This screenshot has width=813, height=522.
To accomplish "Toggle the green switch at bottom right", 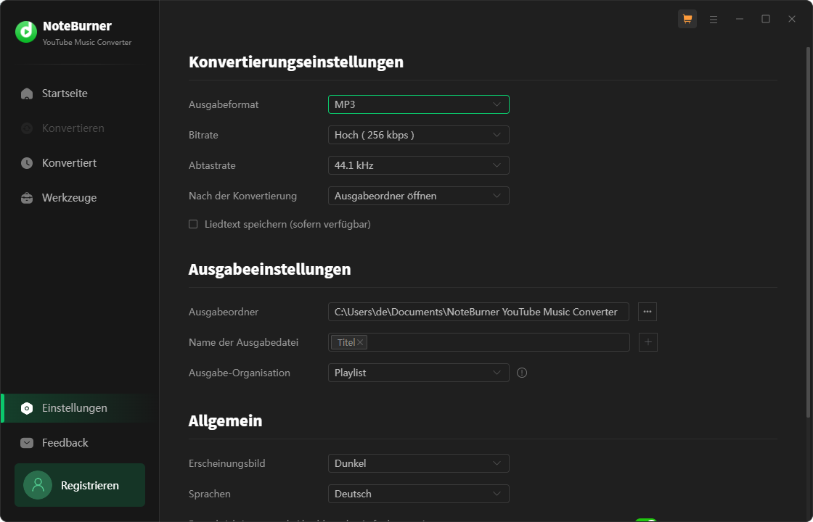I will [645, 520].
